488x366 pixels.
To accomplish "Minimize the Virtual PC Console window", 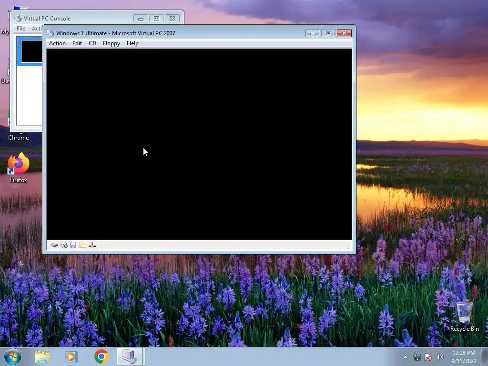I will point(141,19).
